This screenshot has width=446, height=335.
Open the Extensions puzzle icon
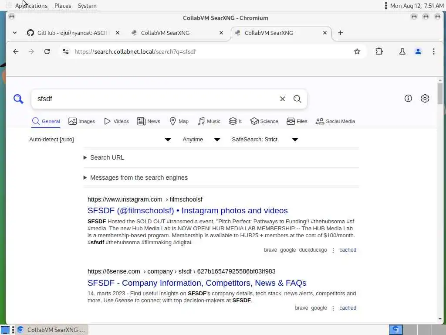tap(379, 51)
